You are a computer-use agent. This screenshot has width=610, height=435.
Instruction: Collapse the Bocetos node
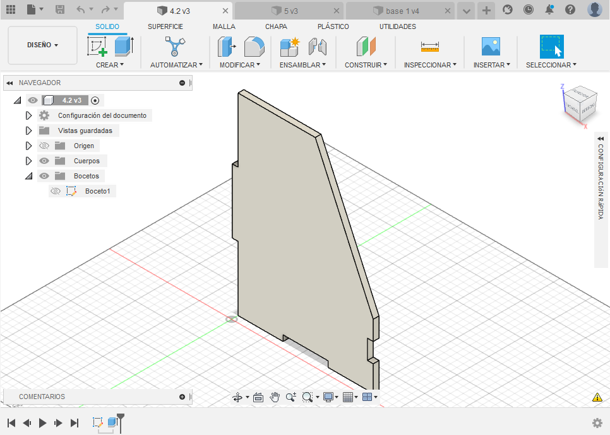pyautogui.click(x=29, y=177)
